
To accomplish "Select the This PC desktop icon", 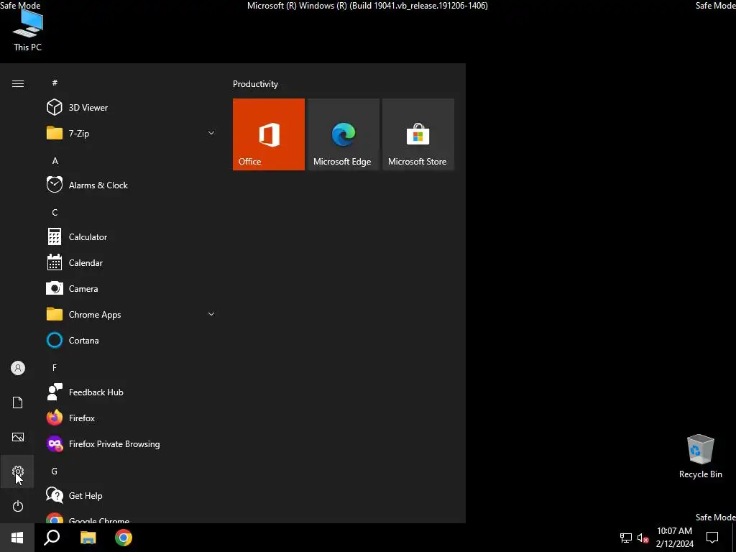I will point(28,30).
